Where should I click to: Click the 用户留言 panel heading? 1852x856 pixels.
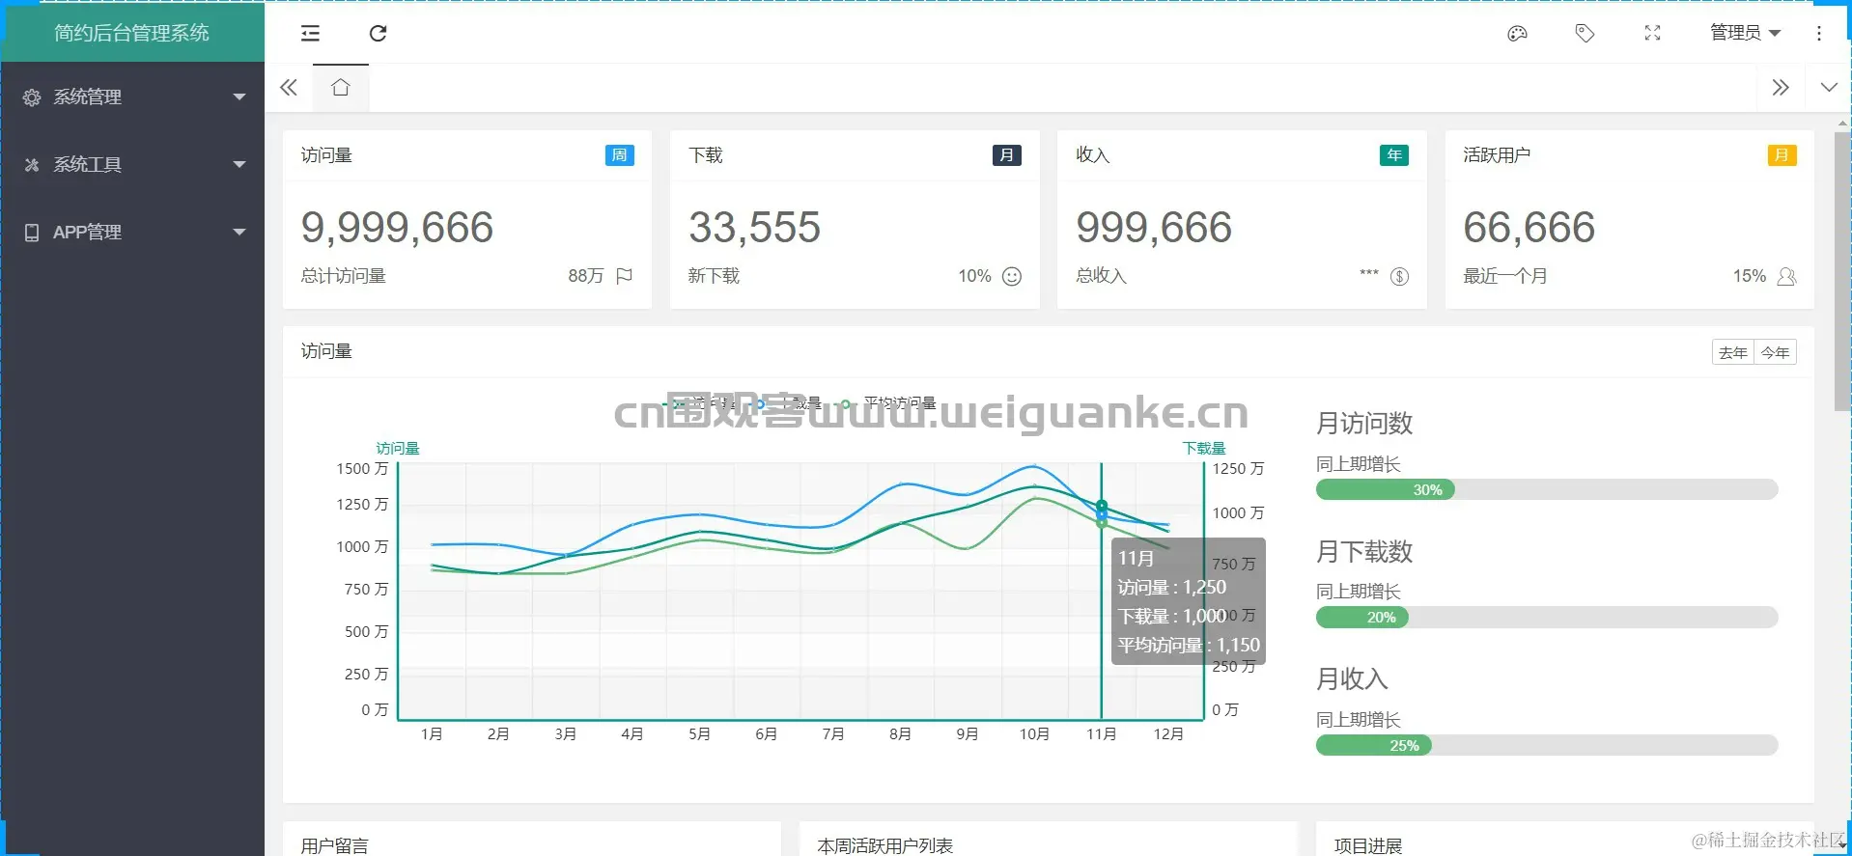point(334,845)
